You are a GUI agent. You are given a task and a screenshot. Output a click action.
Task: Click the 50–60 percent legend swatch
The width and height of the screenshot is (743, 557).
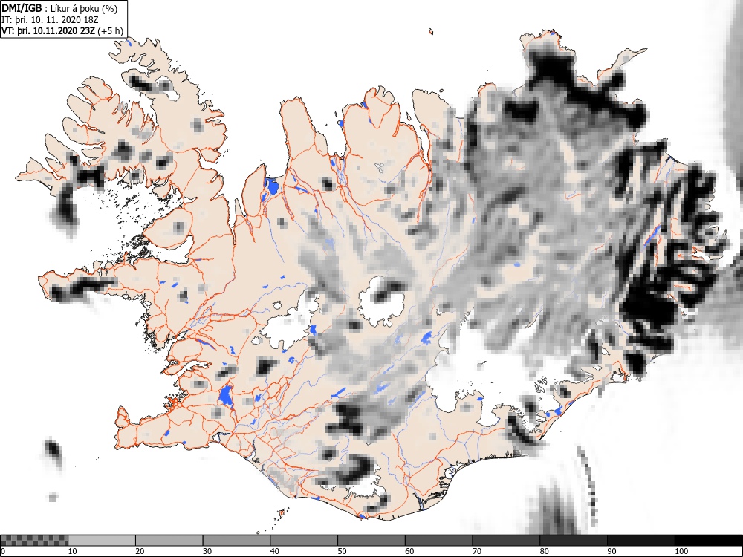(x=371, y=541)
